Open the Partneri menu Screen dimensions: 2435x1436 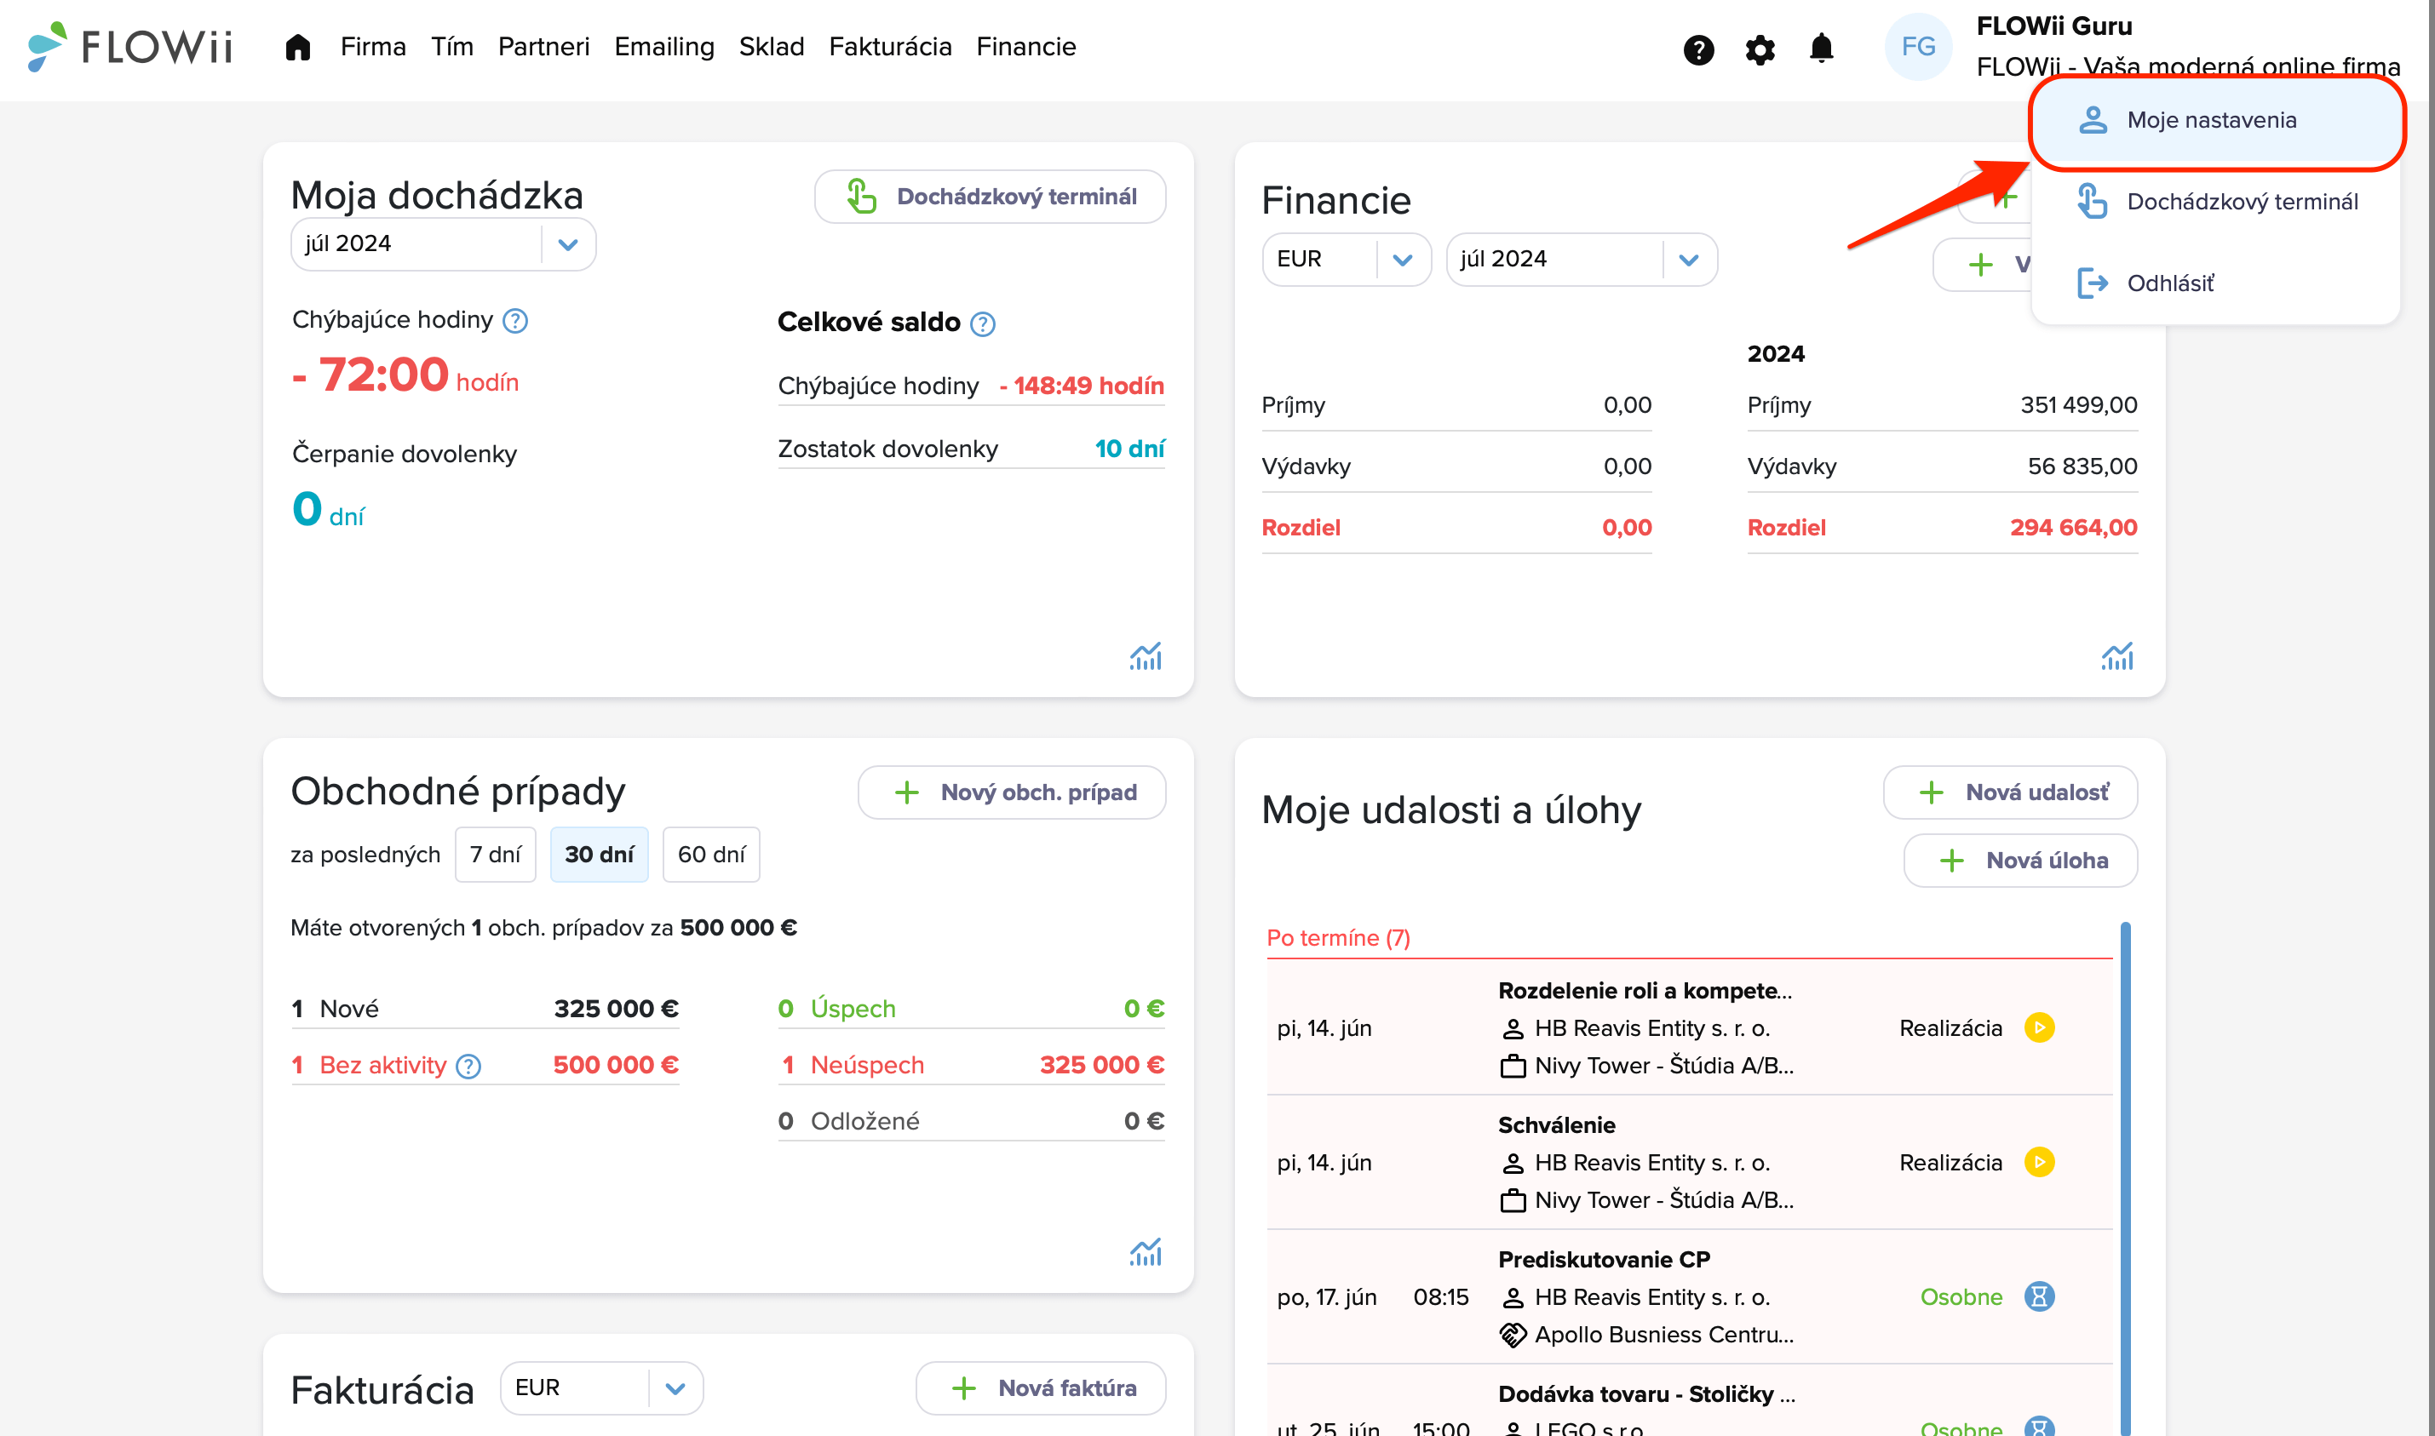click(543, 47)
